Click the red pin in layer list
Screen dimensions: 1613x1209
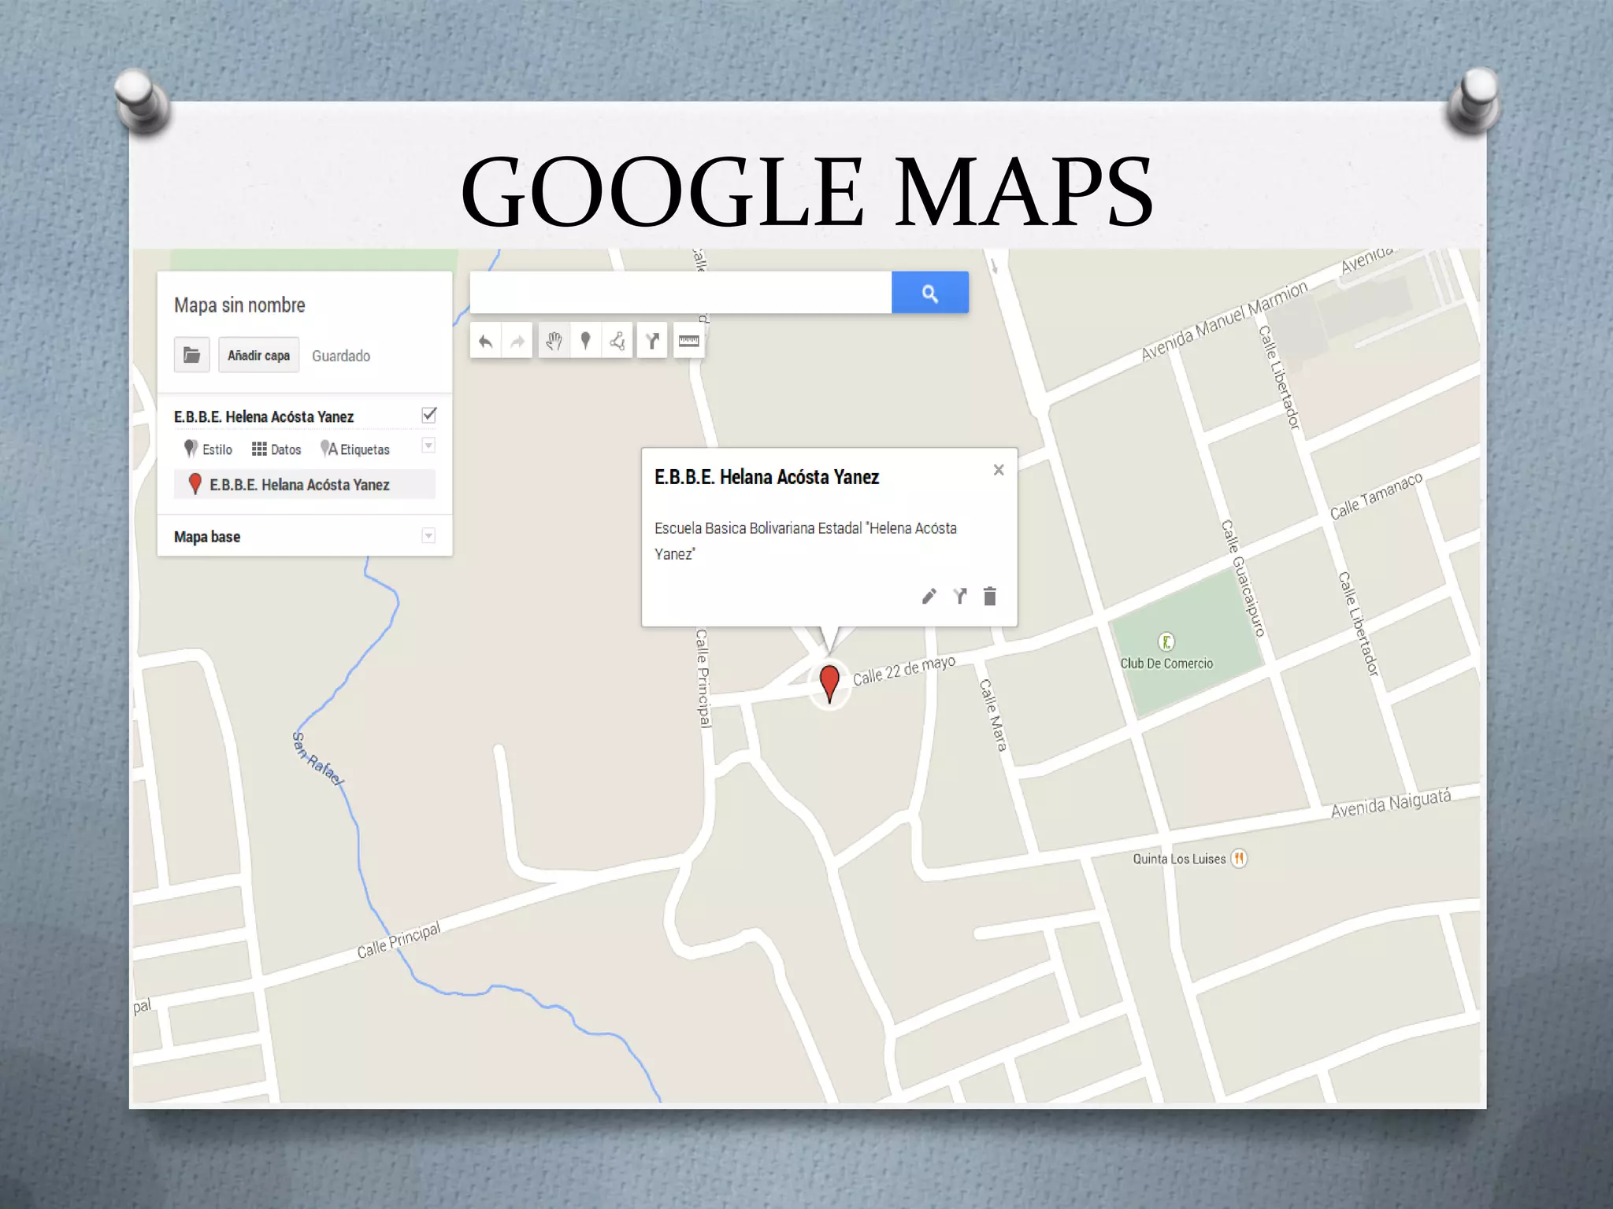pyautogui.click(x=195, y=484)
